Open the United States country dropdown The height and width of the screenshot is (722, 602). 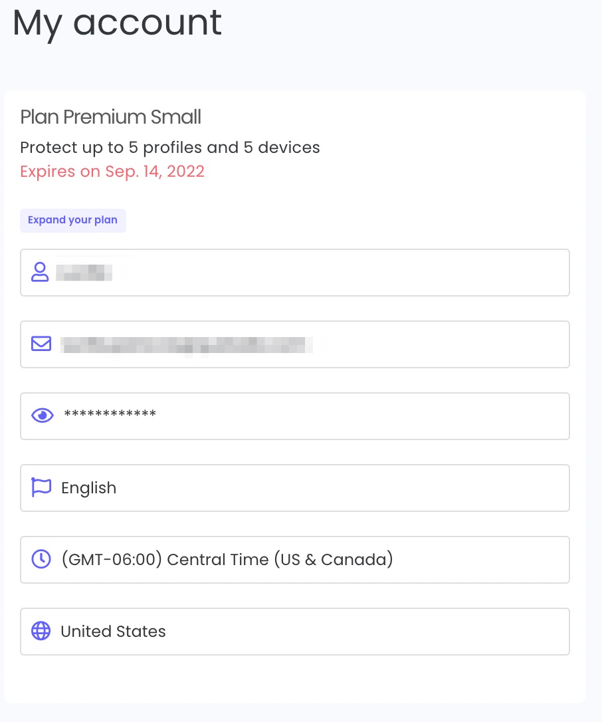point(295,632)
